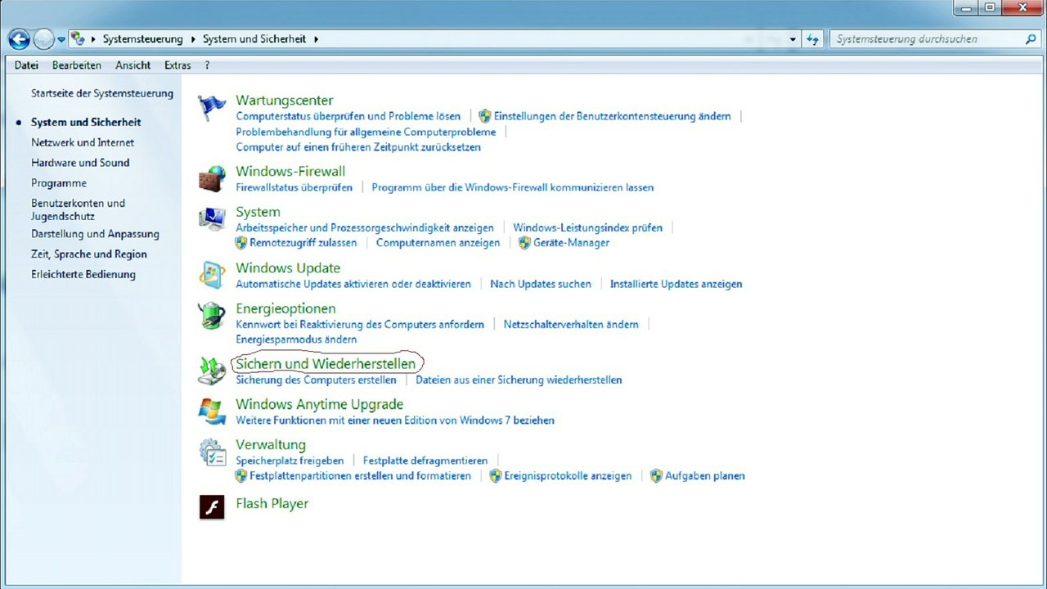
Task: Open Programme category in sidebar
Action: 59,183
